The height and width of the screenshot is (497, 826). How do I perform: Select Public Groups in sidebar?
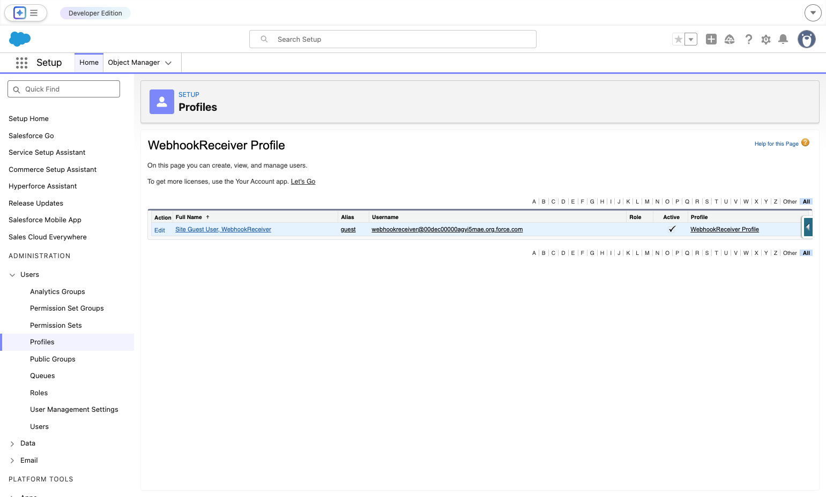tap(53, 359)
